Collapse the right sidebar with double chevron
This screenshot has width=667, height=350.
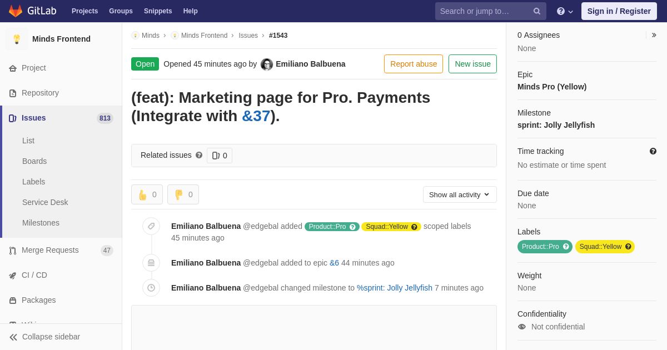point(654,35)
